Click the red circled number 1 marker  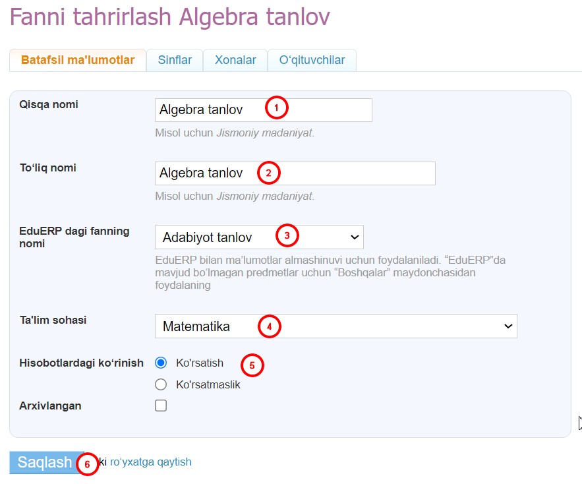pos(277,107)
